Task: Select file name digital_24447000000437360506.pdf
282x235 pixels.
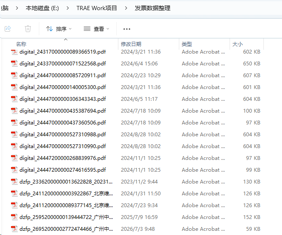Action: pyautogui.click(x=63, y=123)
